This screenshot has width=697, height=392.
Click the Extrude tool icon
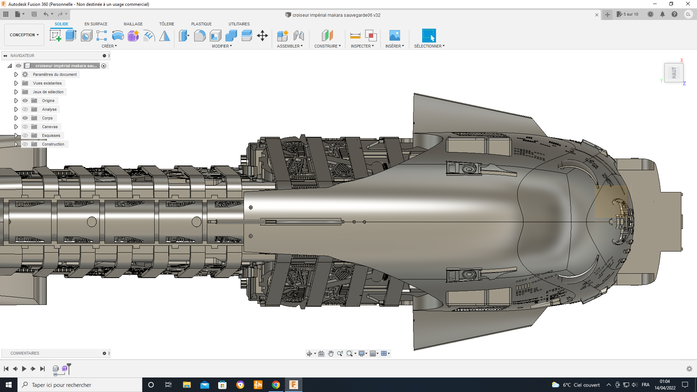pos(71,36)
